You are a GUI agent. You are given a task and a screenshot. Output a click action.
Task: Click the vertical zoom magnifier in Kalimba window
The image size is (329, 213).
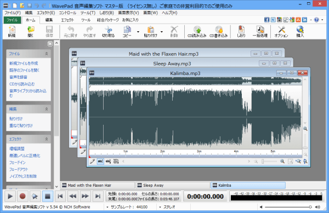[305, 162]
